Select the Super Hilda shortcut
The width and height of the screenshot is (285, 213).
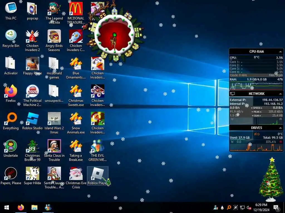pyautogui.click(x=32, y=176)
